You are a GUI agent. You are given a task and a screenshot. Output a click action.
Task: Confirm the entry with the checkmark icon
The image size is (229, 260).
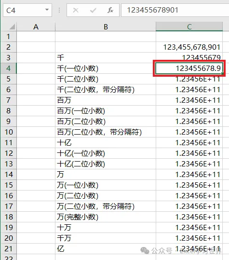point(93,10)
